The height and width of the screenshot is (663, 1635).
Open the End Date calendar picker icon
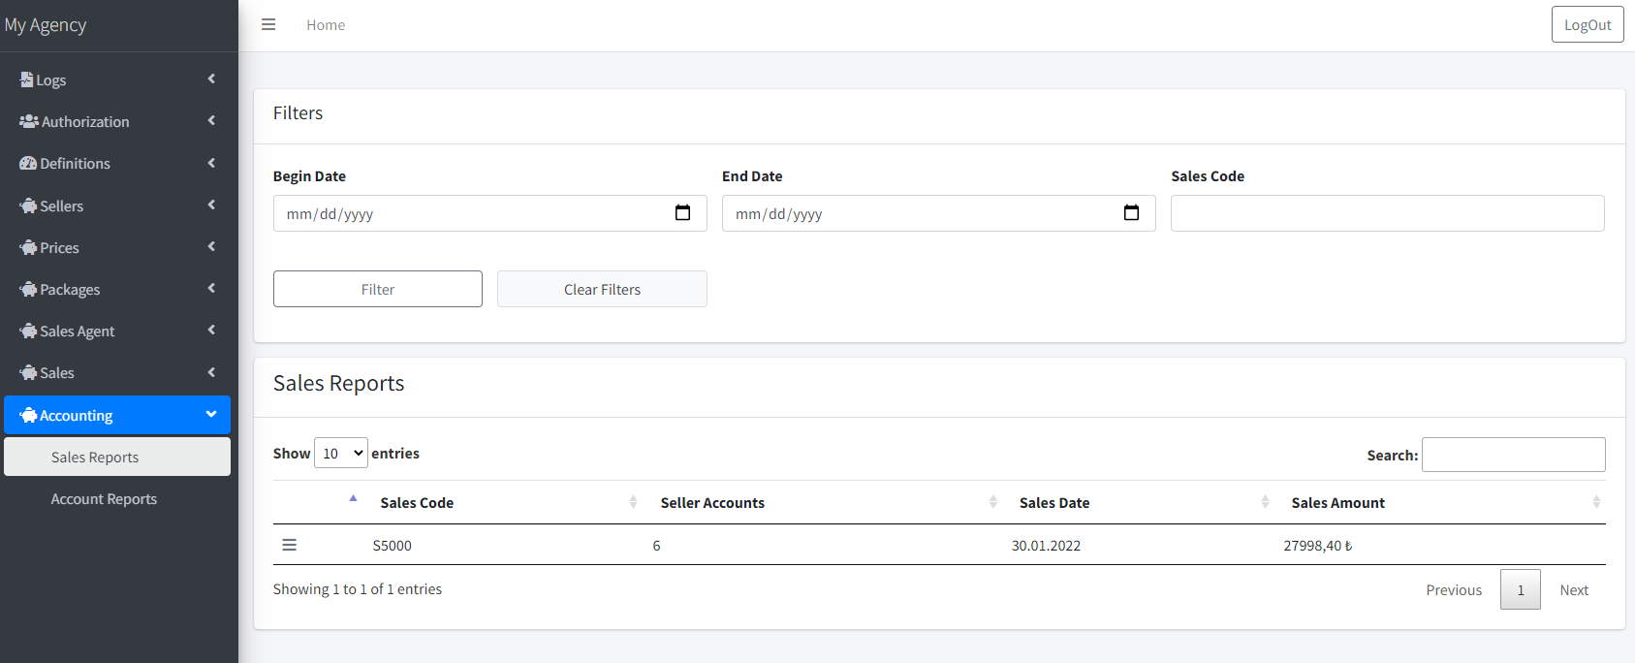(1131, 213)
